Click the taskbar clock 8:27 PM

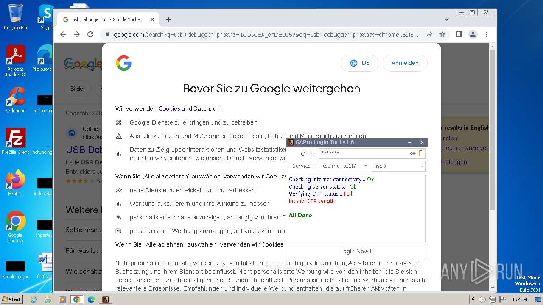pyautogui.click(x=521, y=299)
